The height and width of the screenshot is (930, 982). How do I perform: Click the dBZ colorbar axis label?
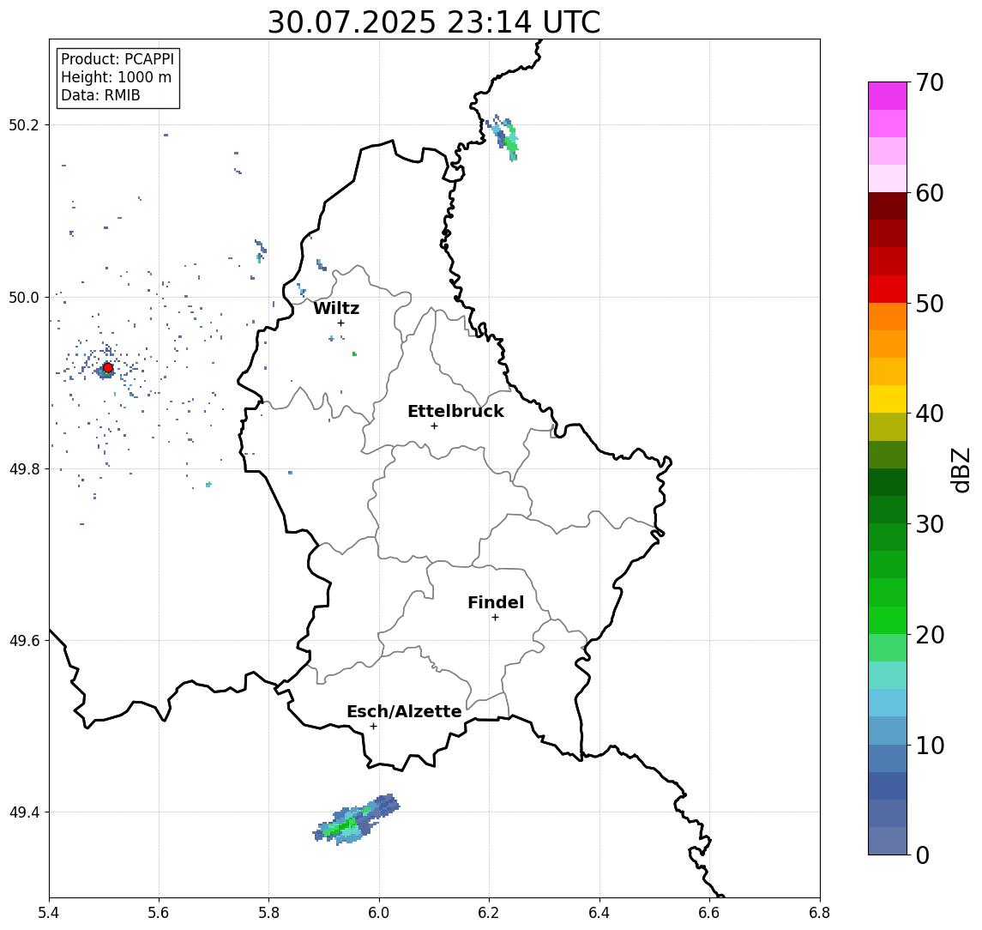961,470
